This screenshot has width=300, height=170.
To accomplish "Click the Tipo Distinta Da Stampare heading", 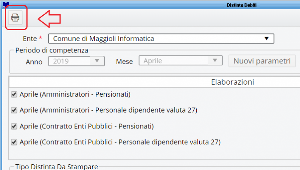I will pos(56,167).
